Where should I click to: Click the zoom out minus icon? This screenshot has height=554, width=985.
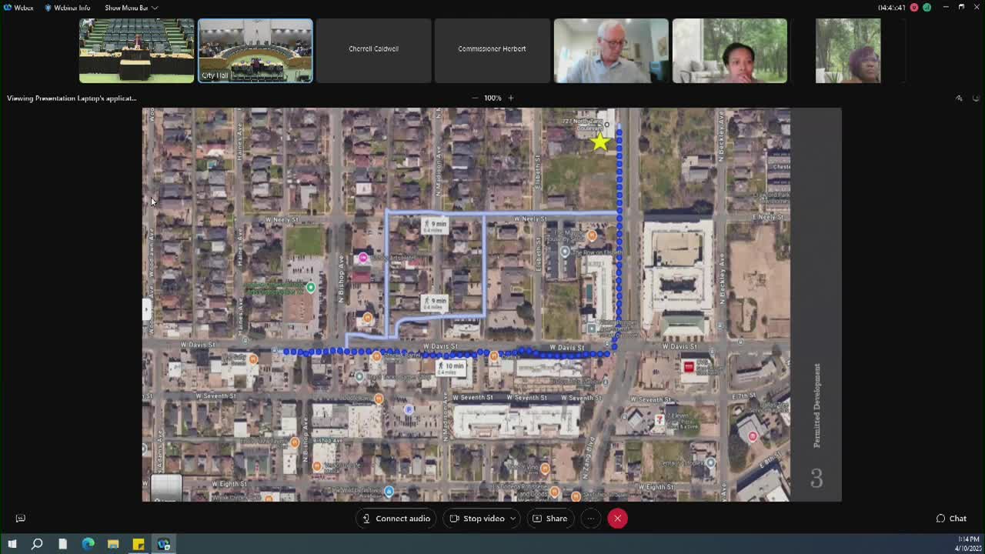[x=475, y=98]
